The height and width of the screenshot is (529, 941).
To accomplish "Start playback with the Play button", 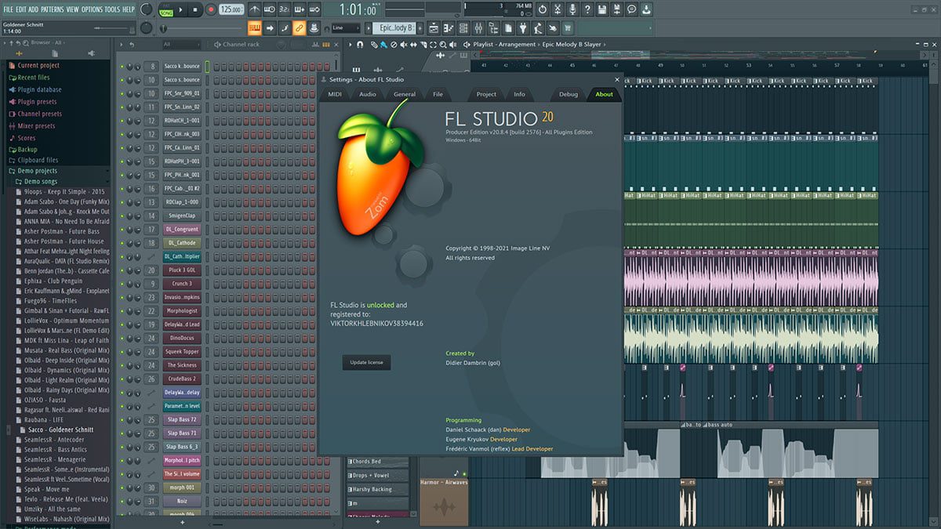I will click(180, 9).
